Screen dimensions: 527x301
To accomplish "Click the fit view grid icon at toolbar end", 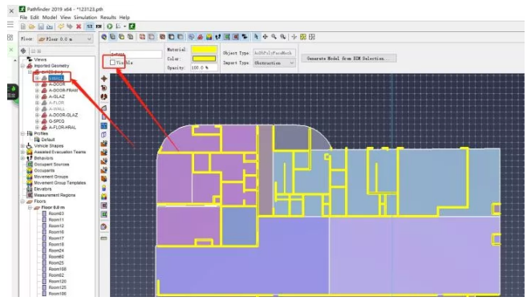I will point(312,37).
